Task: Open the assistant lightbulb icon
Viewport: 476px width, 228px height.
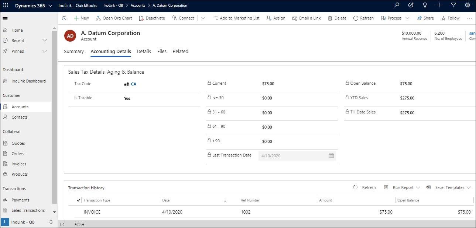Action: pos(425,5)
